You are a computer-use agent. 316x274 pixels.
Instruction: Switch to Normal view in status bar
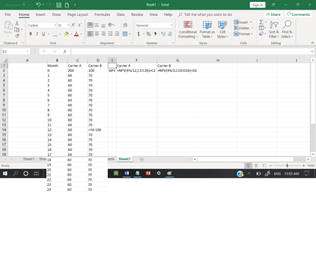(x=248, y=166)
